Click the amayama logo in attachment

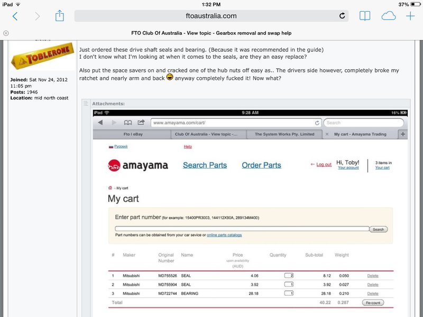(138, 165)
